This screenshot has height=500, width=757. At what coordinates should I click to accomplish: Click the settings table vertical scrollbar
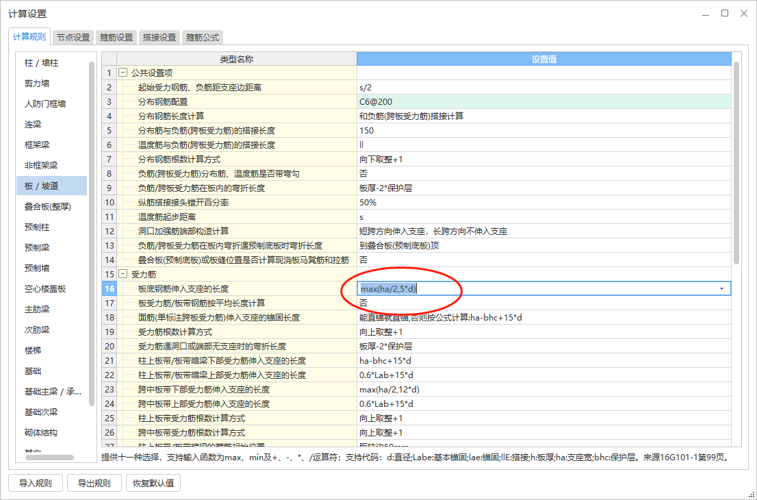point(736,163)
